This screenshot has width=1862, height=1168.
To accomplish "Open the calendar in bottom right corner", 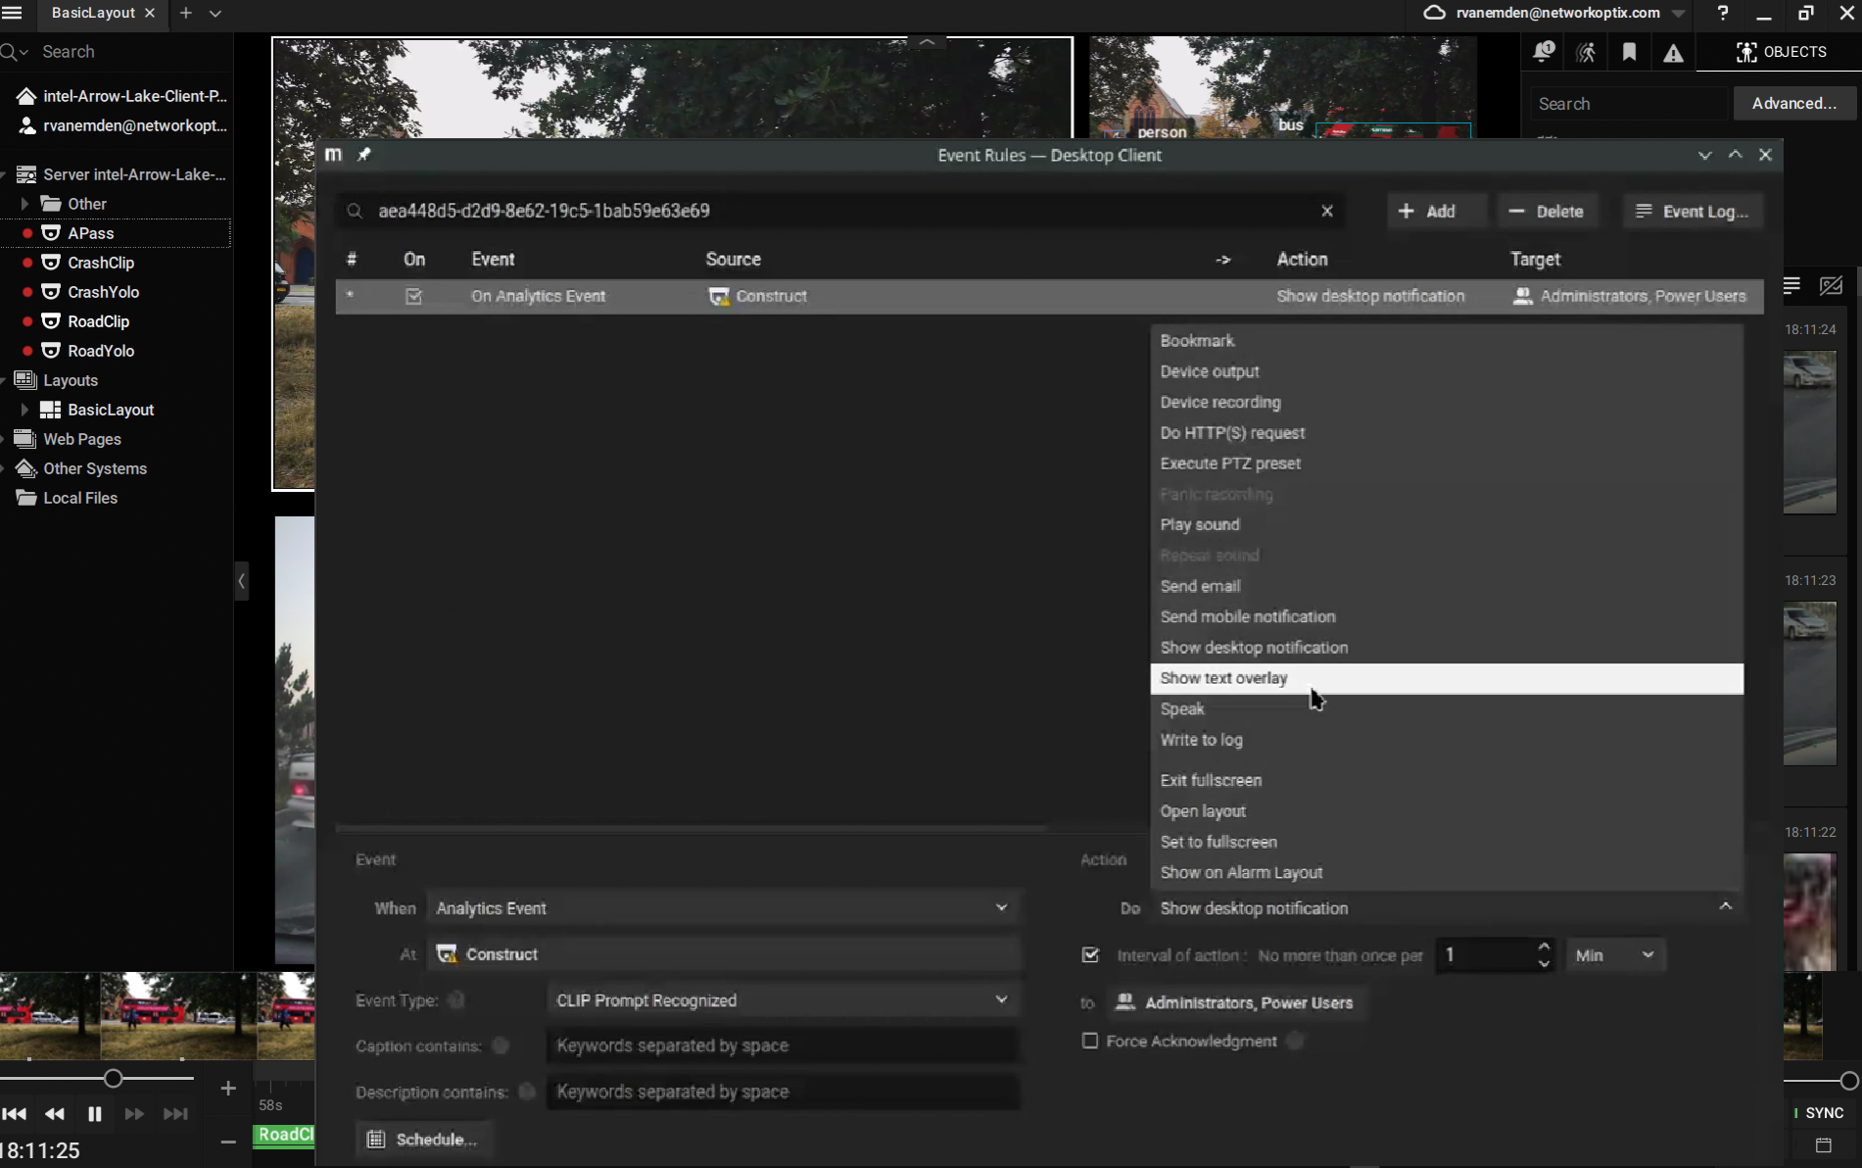I will pos(1823,1144).
